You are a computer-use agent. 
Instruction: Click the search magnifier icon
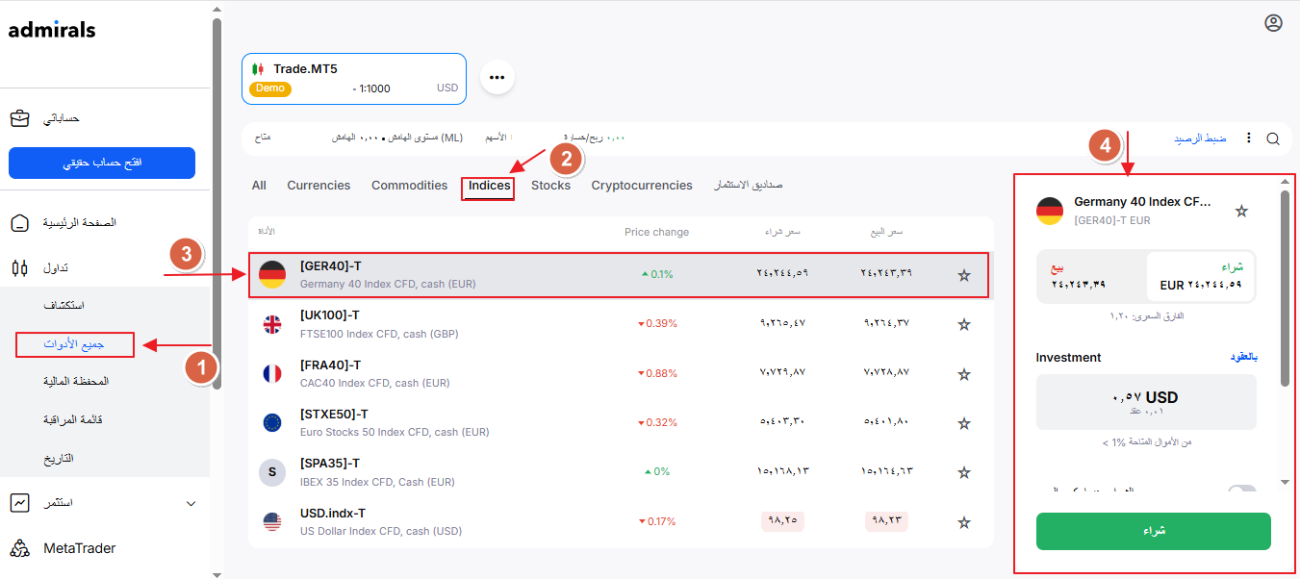(x=1273, y=138)
